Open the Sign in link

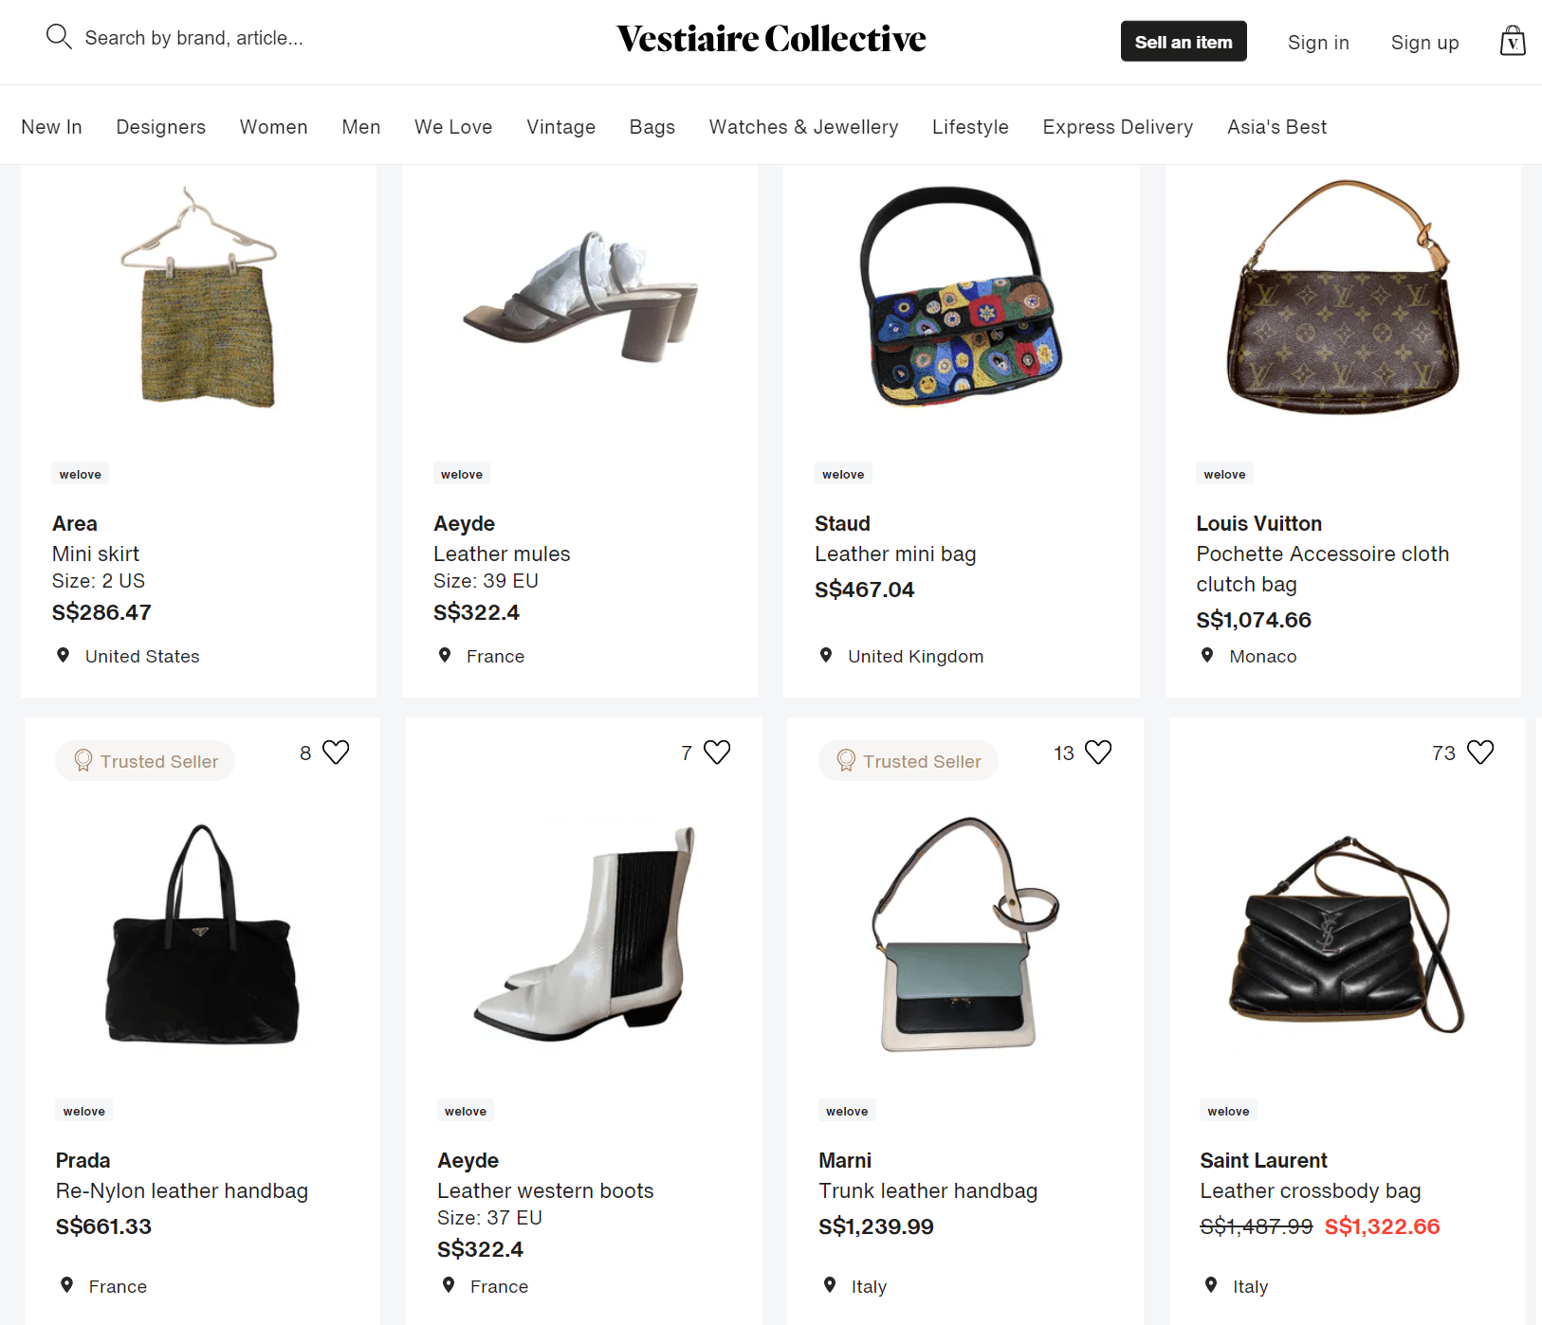[x=1318, y=43]
